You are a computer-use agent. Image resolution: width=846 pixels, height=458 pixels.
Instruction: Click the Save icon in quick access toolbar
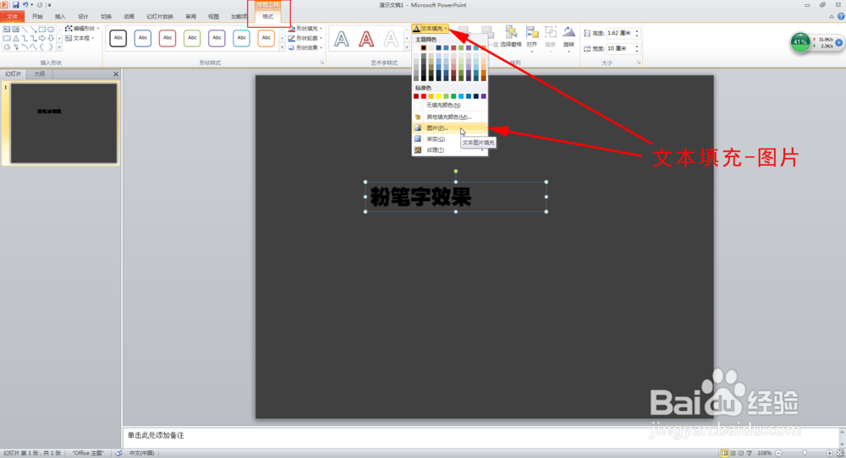tap(15, 5)
